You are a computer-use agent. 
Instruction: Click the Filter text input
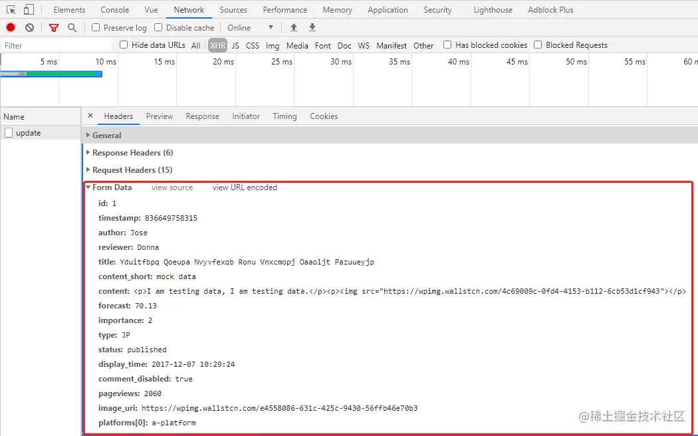click(x=56, y=45)
